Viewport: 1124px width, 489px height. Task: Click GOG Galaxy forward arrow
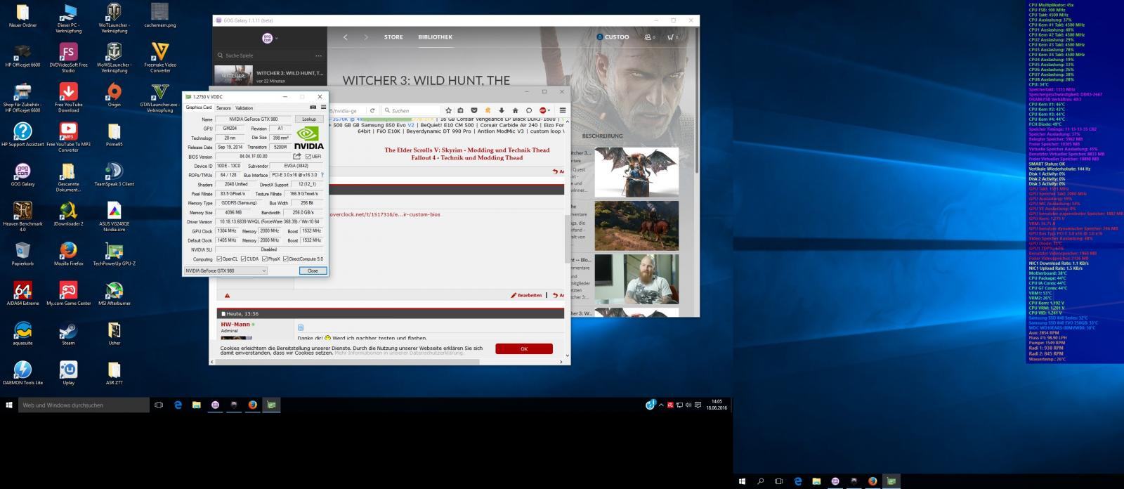click(x=365, y=37)
